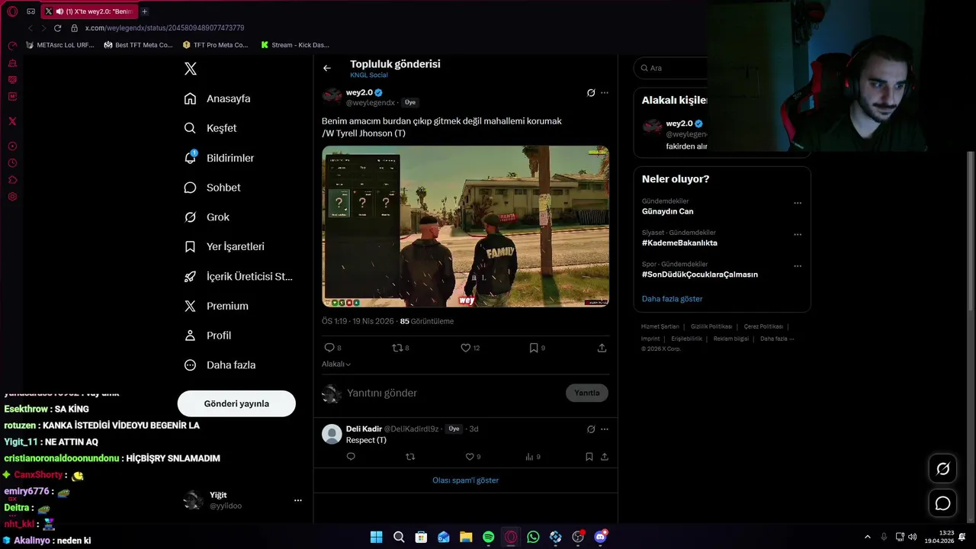Open the post's game screenshot image
The height and width of the screenshot is (549, 976).
coord(465,226)
